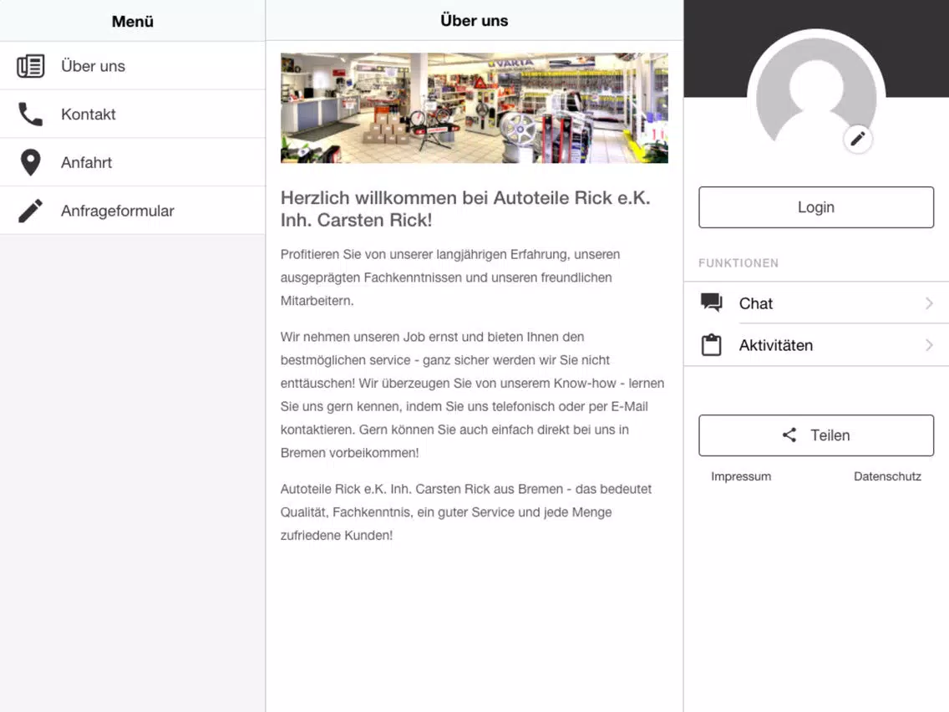Open the Anfrageformular menu entry
Image resolution: width=949 pixels, height=712 pixels.
tap(133, 211)
